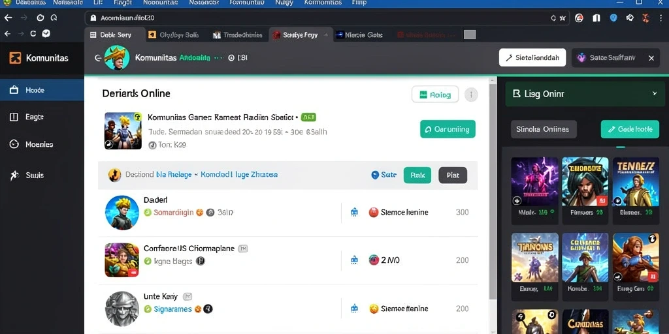Click the reload icon next to the search magnifier

tap(40, 18)
